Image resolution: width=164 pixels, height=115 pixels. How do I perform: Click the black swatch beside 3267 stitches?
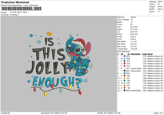click(x=124, y=71)
